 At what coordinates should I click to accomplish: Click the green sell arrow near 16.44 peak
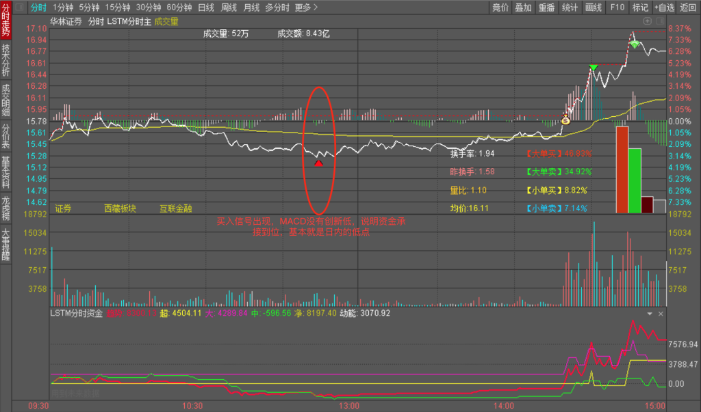[x=594, y=68]
